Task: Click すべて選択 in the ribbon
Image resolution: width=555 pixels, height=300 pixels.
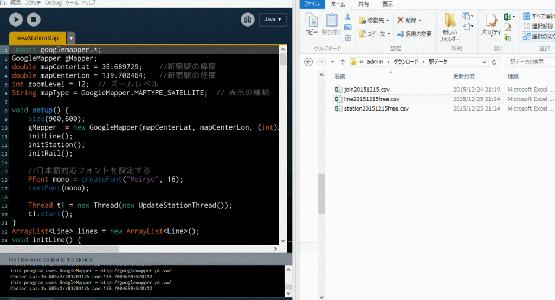Action: 539,16
